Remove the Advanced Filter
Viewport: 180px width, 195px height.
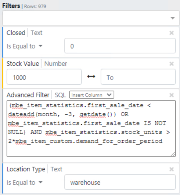(x=172, y=95)
